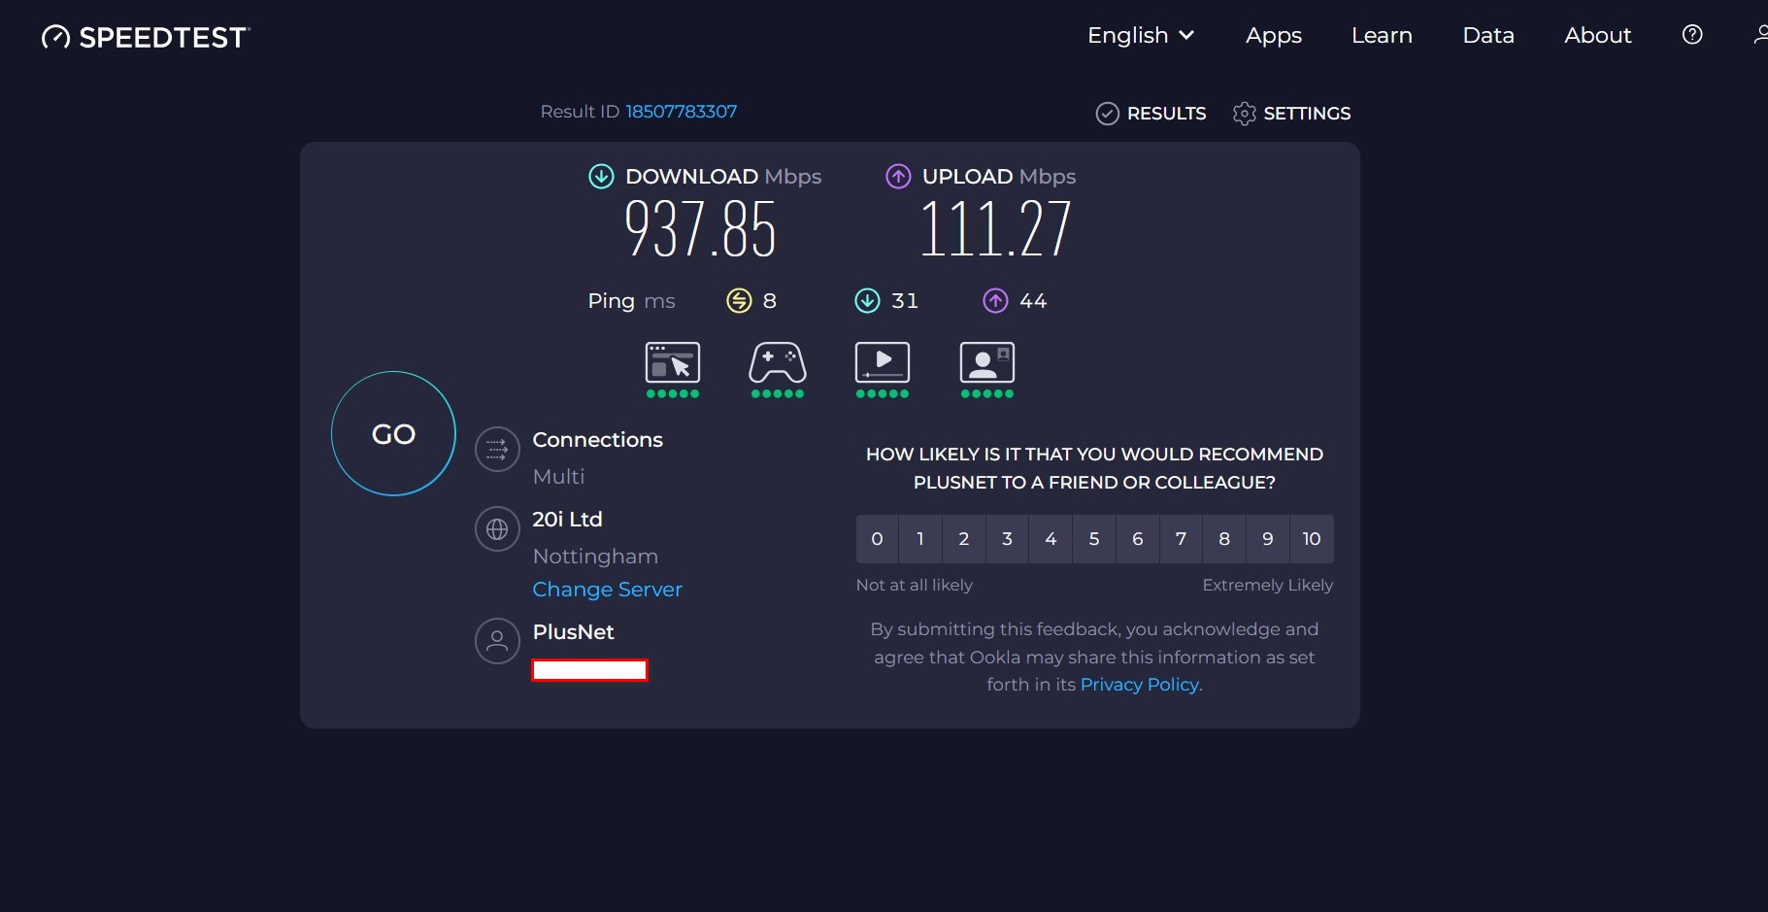Open Result ID 18507783307 link
1768x912 pixels.
[x=681, y=112]
